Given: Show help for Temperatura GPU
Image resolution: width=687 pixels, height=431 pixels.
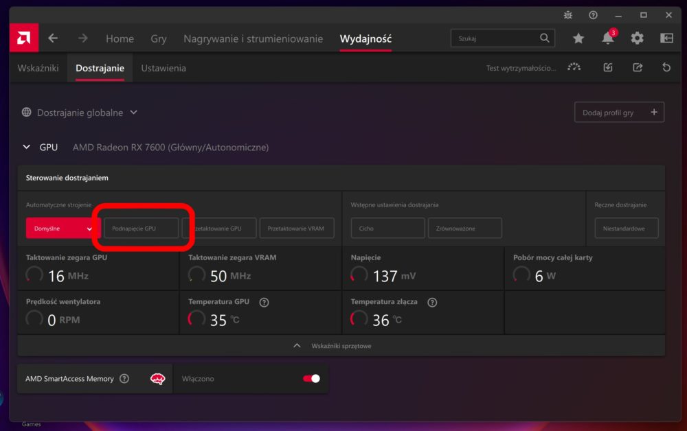Looking at the screenshot, I should tap(264, 302).
